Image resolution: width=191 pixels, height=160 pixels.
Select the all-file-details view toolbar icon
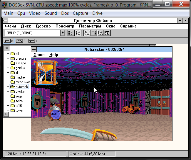tap(78, 33)
